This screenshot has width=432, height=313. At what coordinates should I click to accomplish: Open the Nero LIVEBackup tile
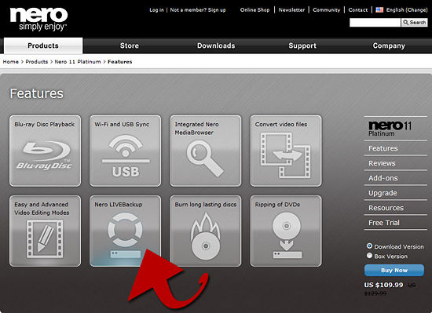pyautogui.click(x=126, y=231)
